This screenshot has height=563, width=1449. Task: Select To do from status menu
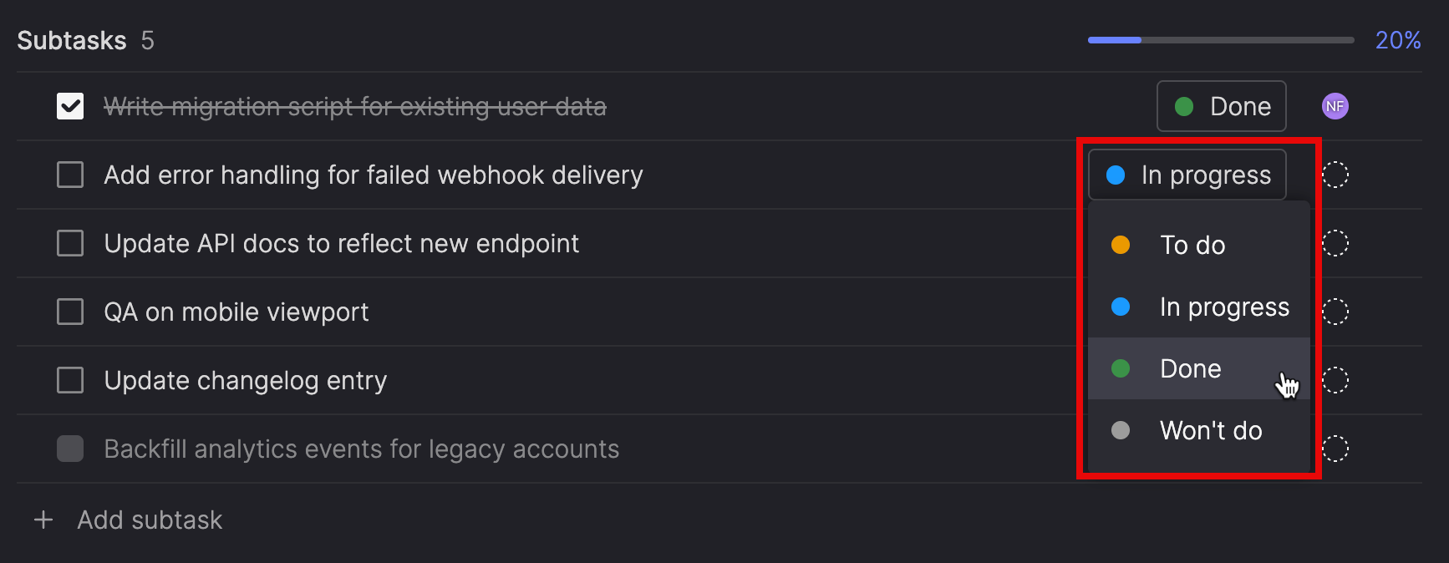point(1192,245)
